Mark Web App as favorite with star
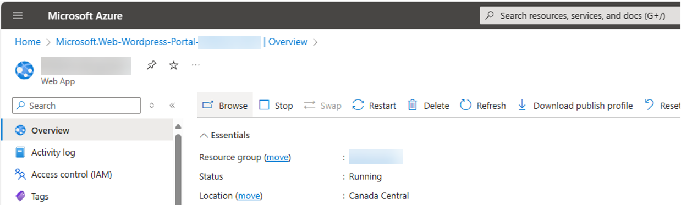 click(x=174, y=65)
